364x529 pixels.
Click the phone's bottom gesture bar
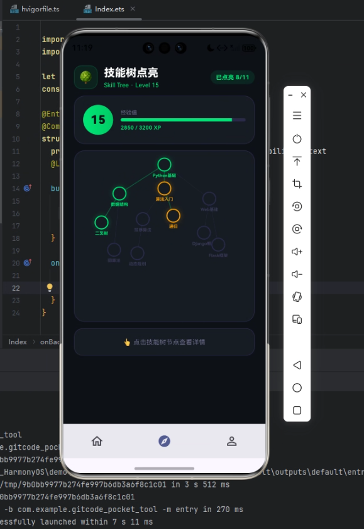[164, 468]
